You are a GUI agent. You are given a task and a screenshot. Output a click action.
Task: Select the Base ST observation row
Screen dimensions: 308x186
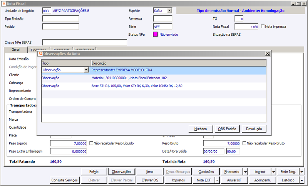(154, 86)
